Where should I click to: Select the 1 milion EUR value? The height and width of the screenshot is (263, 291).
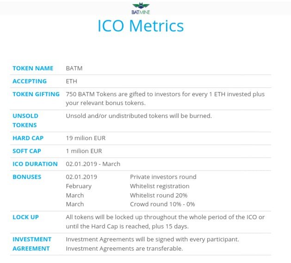[x=84, y=151]
